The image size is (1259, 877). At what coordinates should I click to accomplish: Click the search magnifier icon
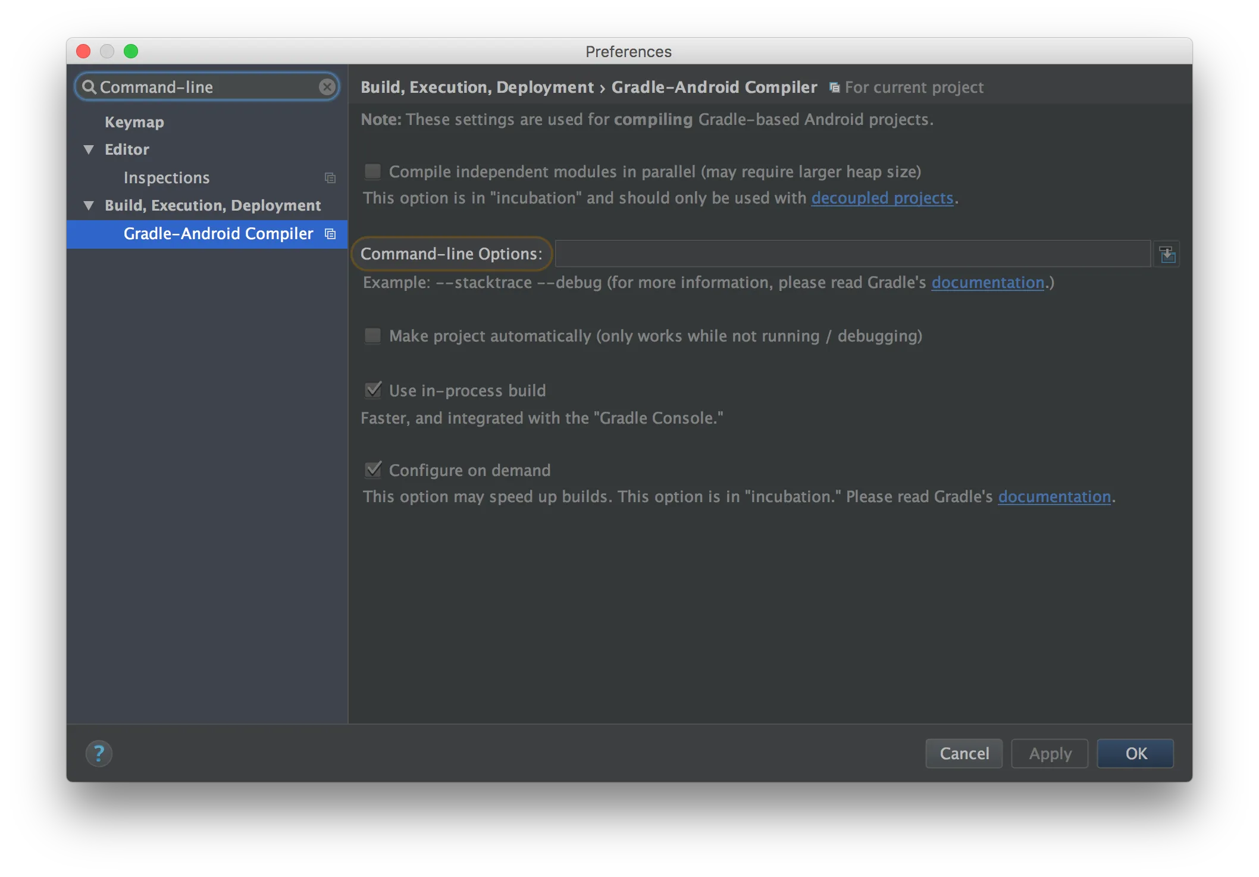(x=89, y=87)
